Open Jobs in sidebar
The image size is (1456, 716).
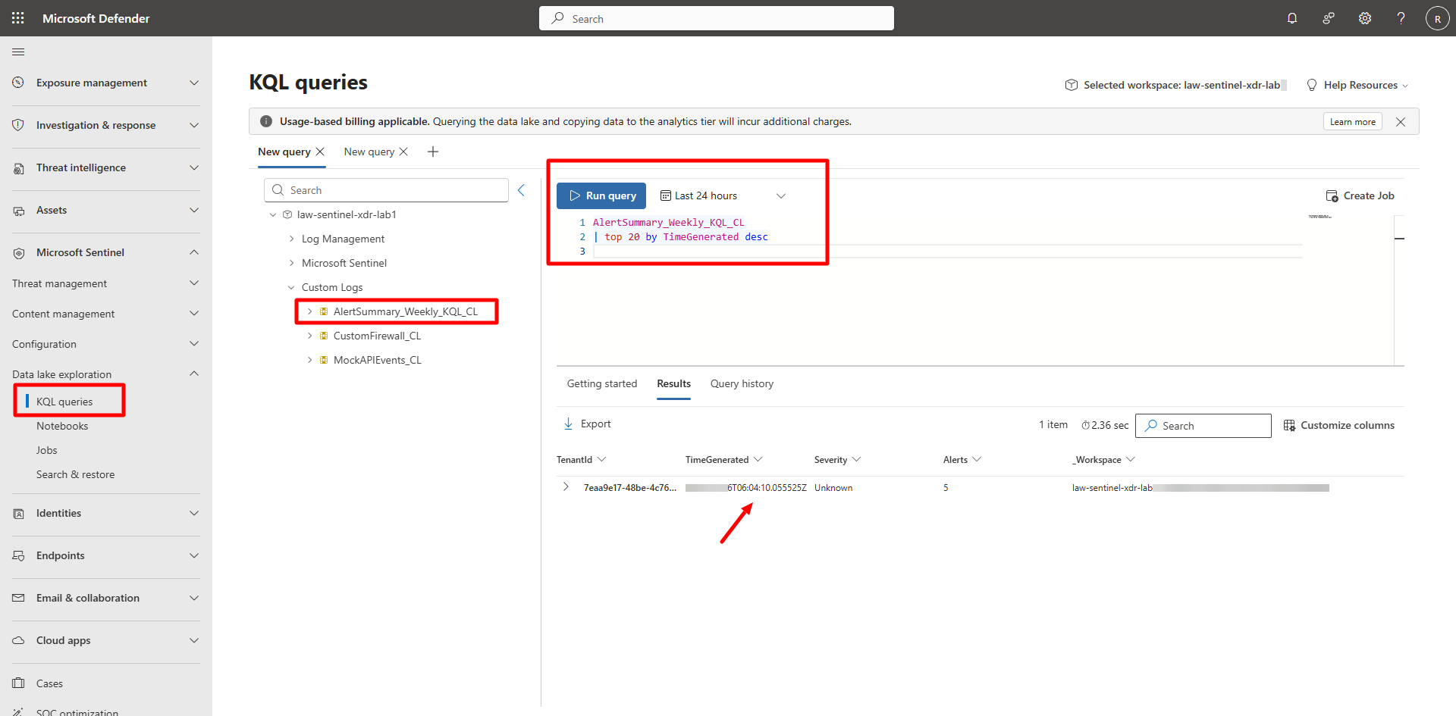[x=47, y=450]
